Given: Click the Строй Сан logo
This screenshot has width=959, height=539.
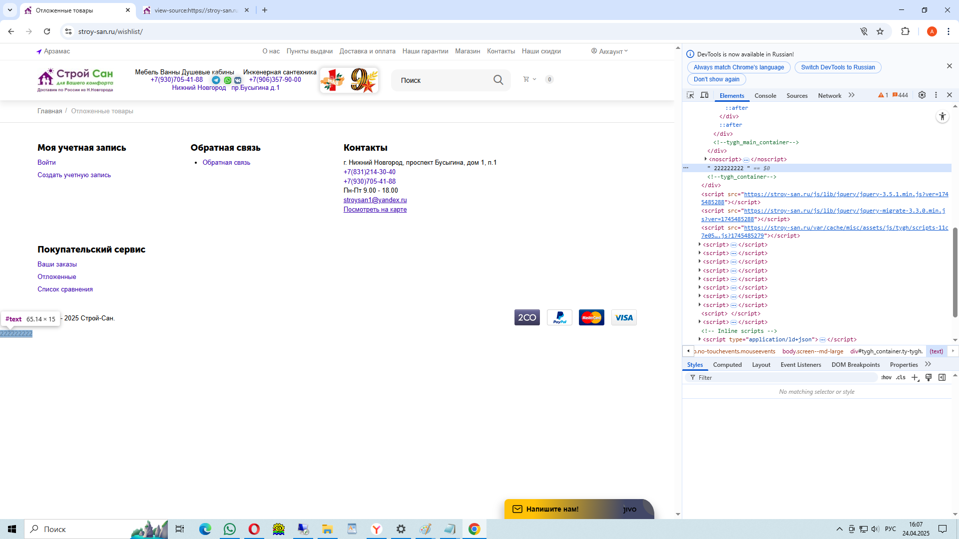Looking at the screenshot, I should (75, 80).
